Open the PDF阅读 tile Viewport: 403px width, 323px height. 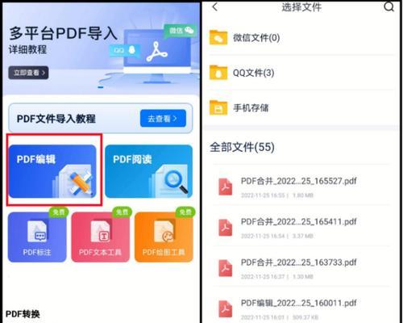(x=148, y=171)
